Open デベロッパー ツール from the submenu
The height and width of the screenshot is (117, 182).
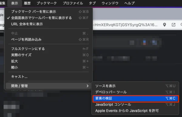pyautogui.click(x=135, y=92)
